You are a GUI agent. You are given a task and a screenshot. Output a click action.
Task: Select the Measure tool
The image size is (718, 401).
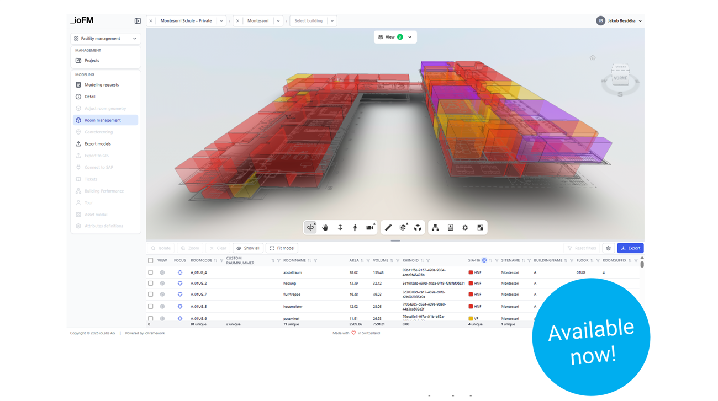tap(388, 227)
